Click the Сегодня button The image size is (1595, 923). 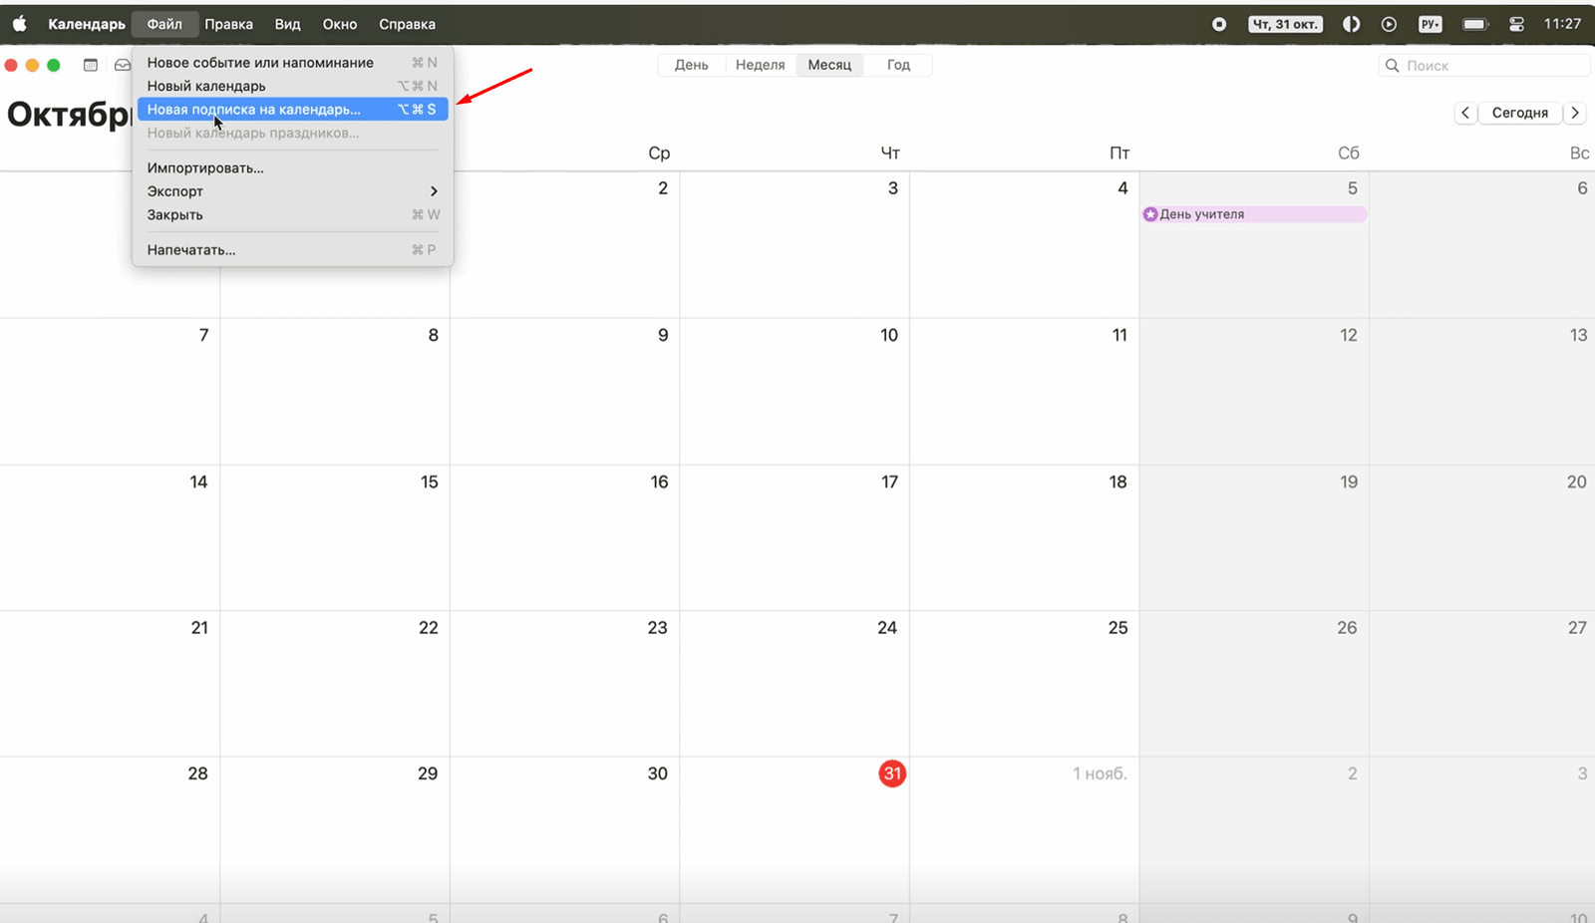1519,113
